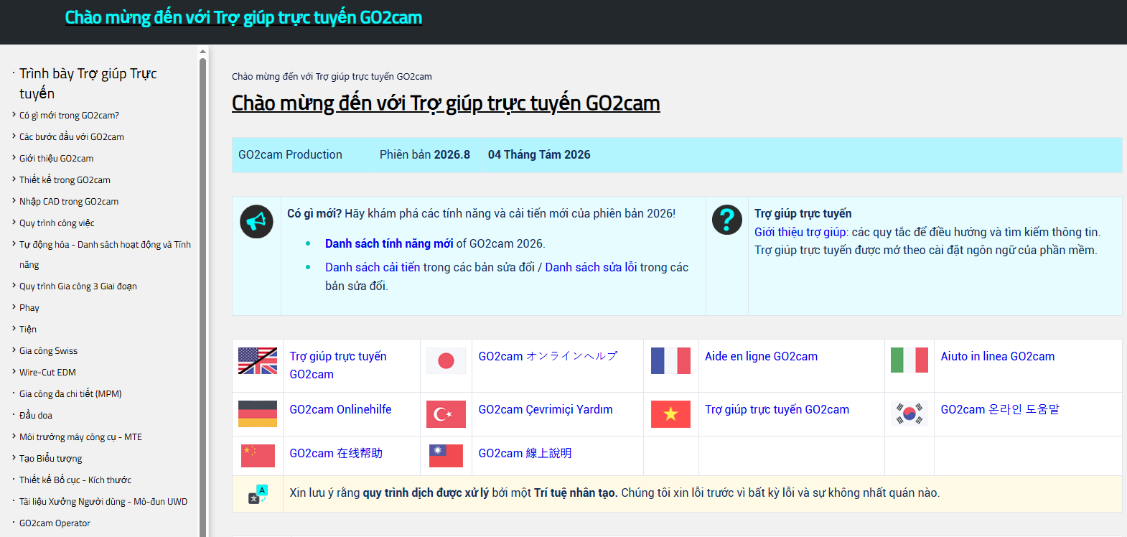Open help link beside the Vietnamese flag
Image resolution: width=1127 pixels, height=537 pixels.
(x=777, y=409)
